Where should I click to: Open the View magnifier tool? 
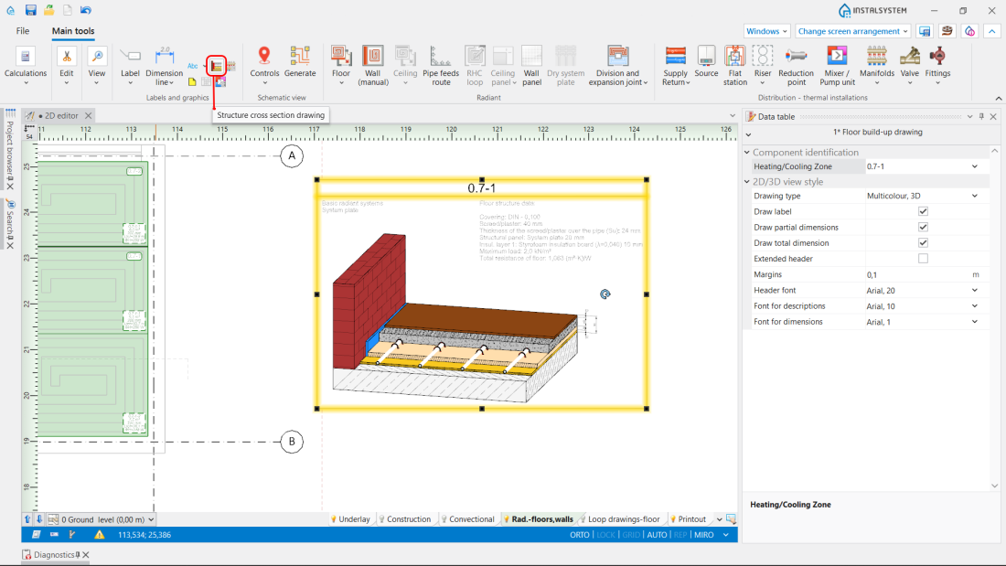(97, 66)
